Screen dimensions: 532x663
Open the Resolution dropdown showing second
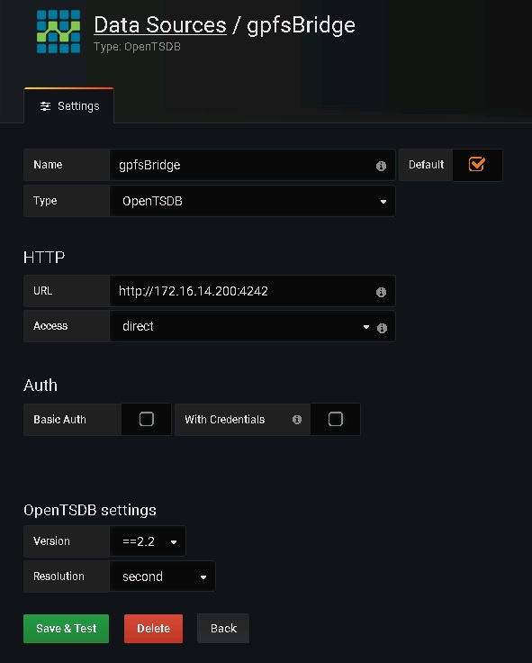[162, 577]
